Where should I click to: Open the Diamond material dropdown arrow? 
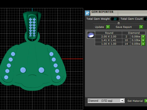[x=122, y=101]
